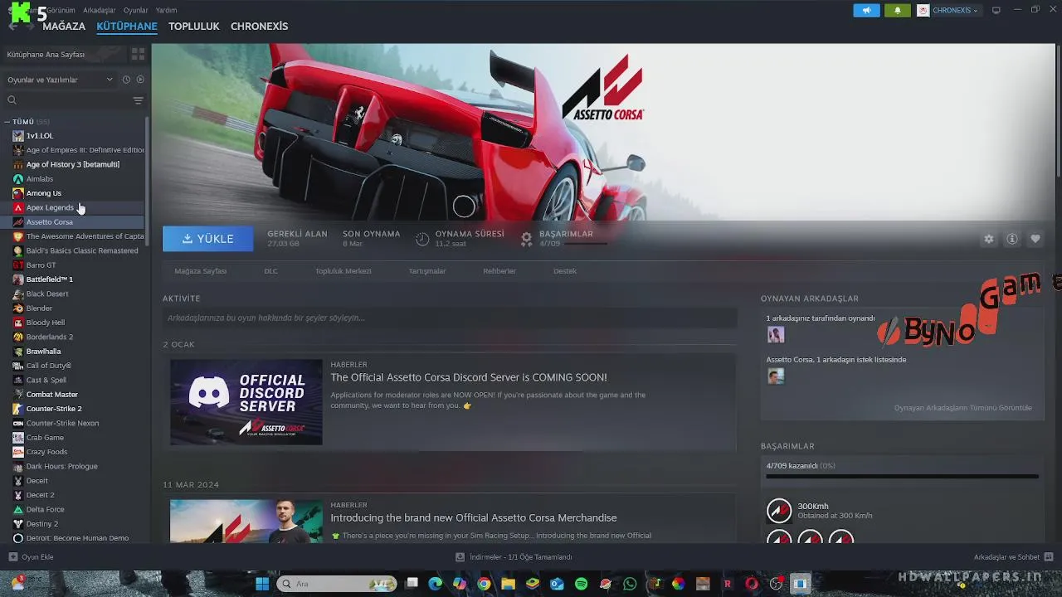Open Mağaza Sayfası link
The width and height of the screenshot is (1062, 597).
(200, 271)
